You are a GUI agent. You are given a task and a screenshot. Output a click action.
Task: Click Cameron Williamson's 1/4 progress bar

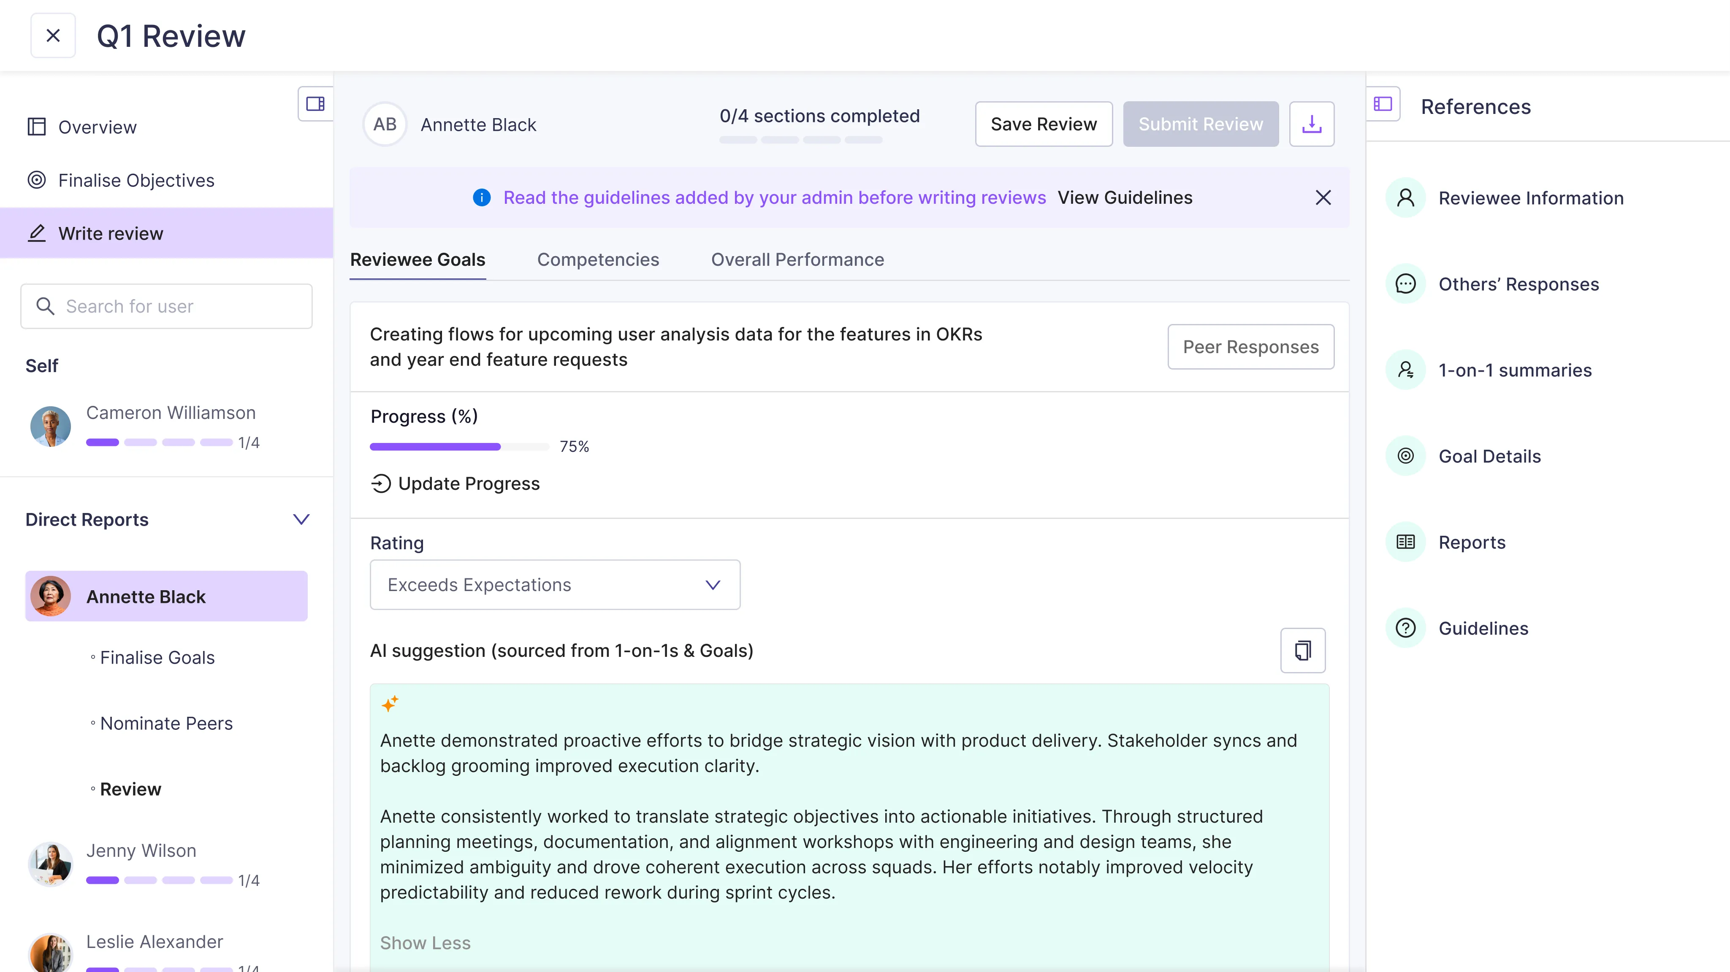pos(159,443)
